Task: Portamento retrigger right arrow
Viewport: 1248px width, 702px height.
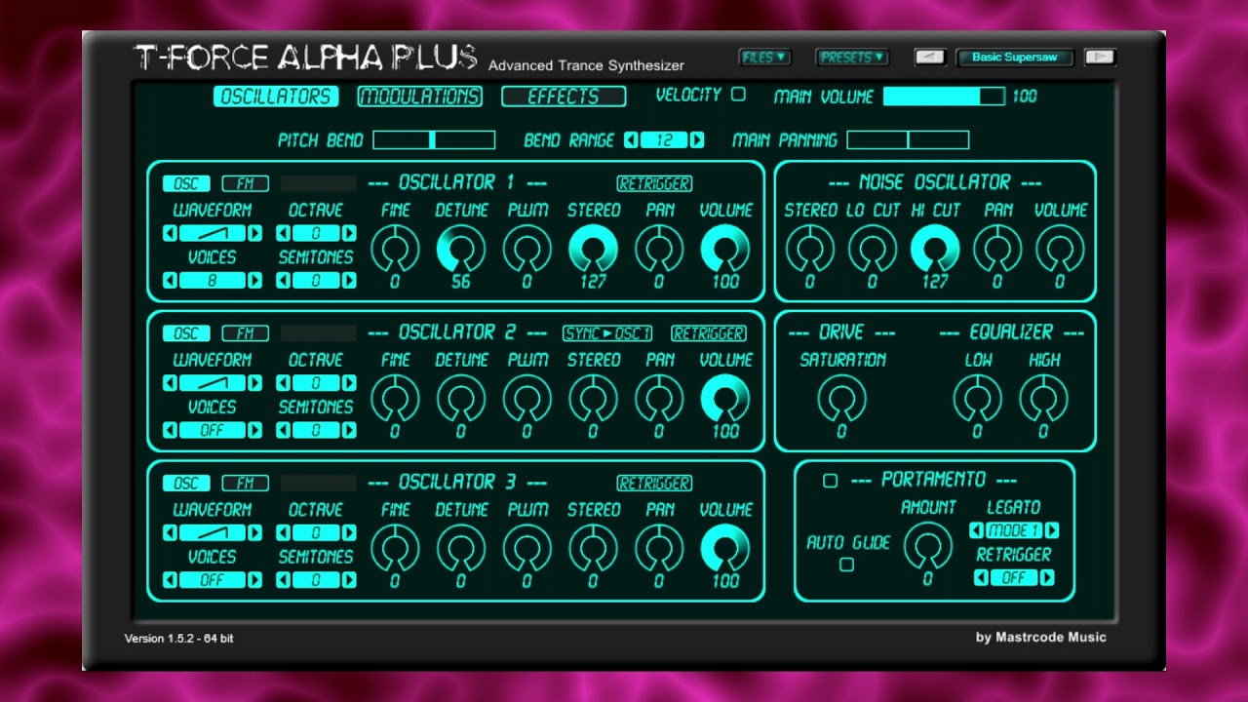Action: pyautogui.click(x=1046, y=578)
